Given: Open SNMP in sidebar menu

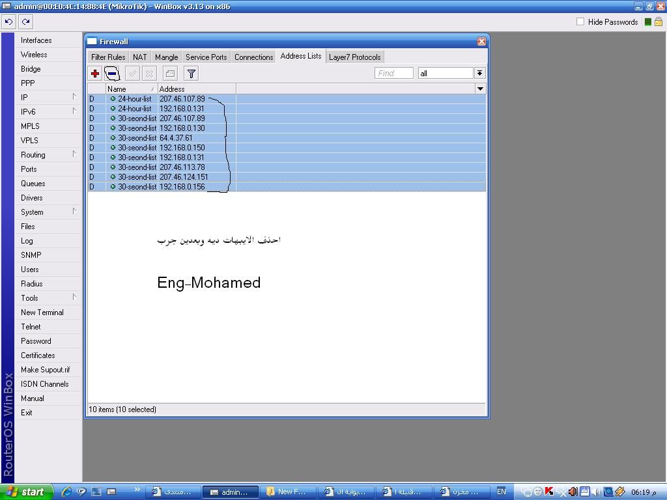Looking at the screenshot, I should (x=48, y=255).
